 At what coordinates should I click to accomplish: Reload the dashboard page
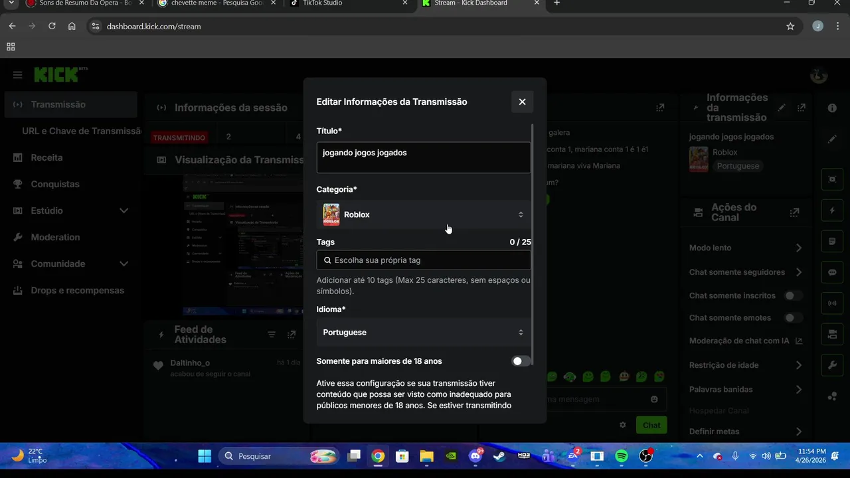(x=52, y=27)
